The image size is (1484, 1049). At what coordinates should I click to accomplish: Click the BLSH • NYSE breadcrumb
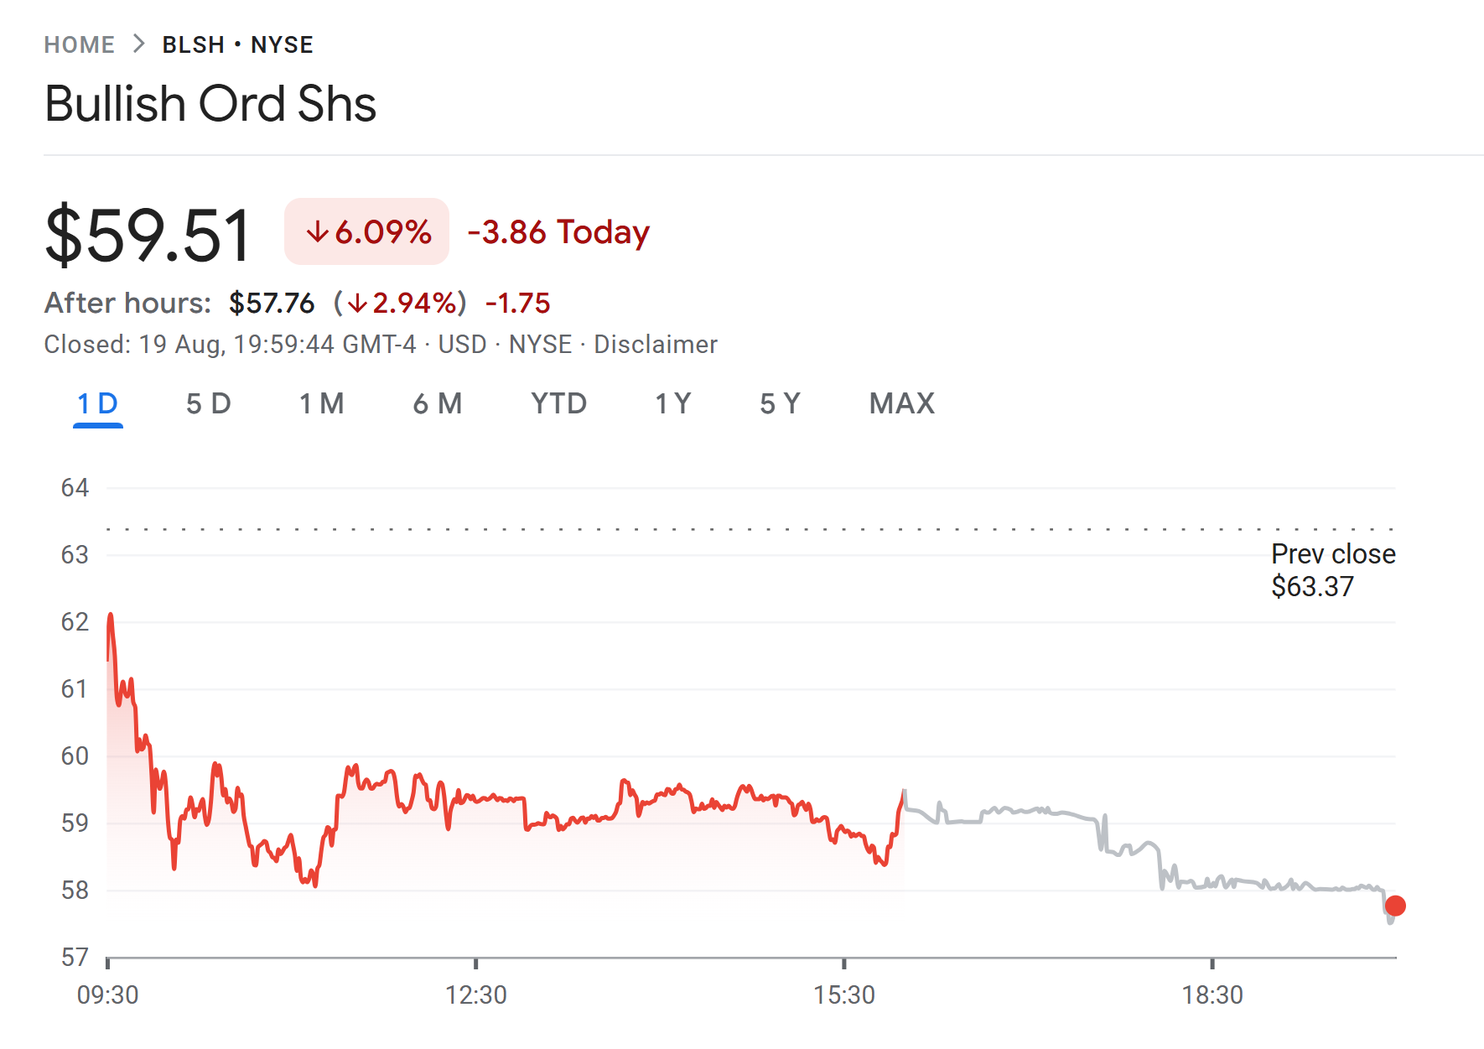[237, 44]
